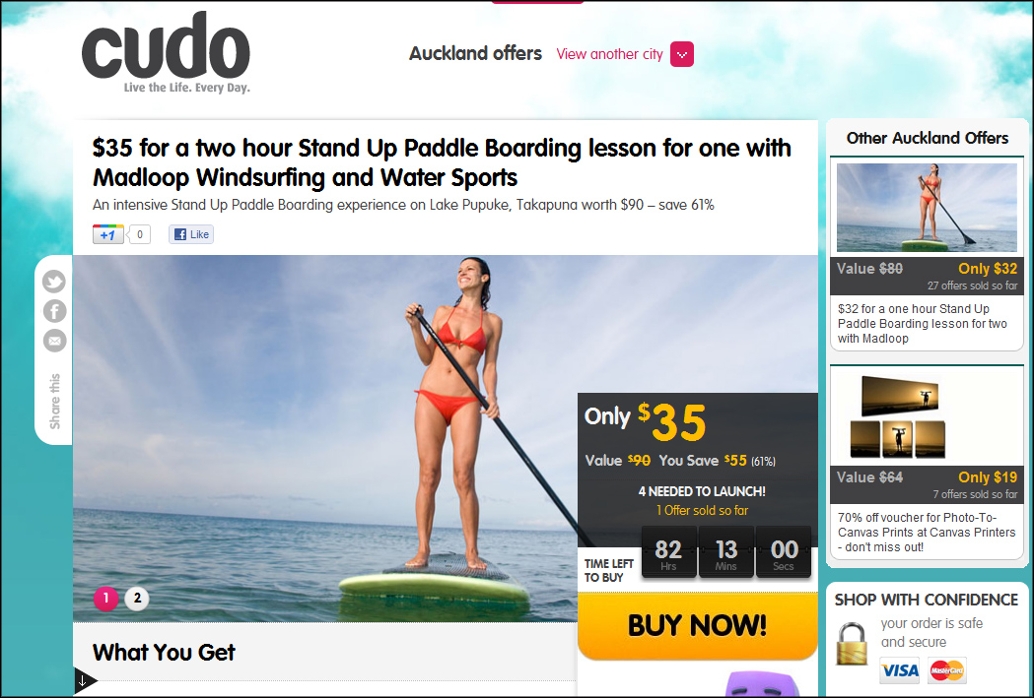Open the $32 Stand Up Paddle Boarding offer
Image resolution: width=1034 pixels, height=698 pixels.
[922, 323]
